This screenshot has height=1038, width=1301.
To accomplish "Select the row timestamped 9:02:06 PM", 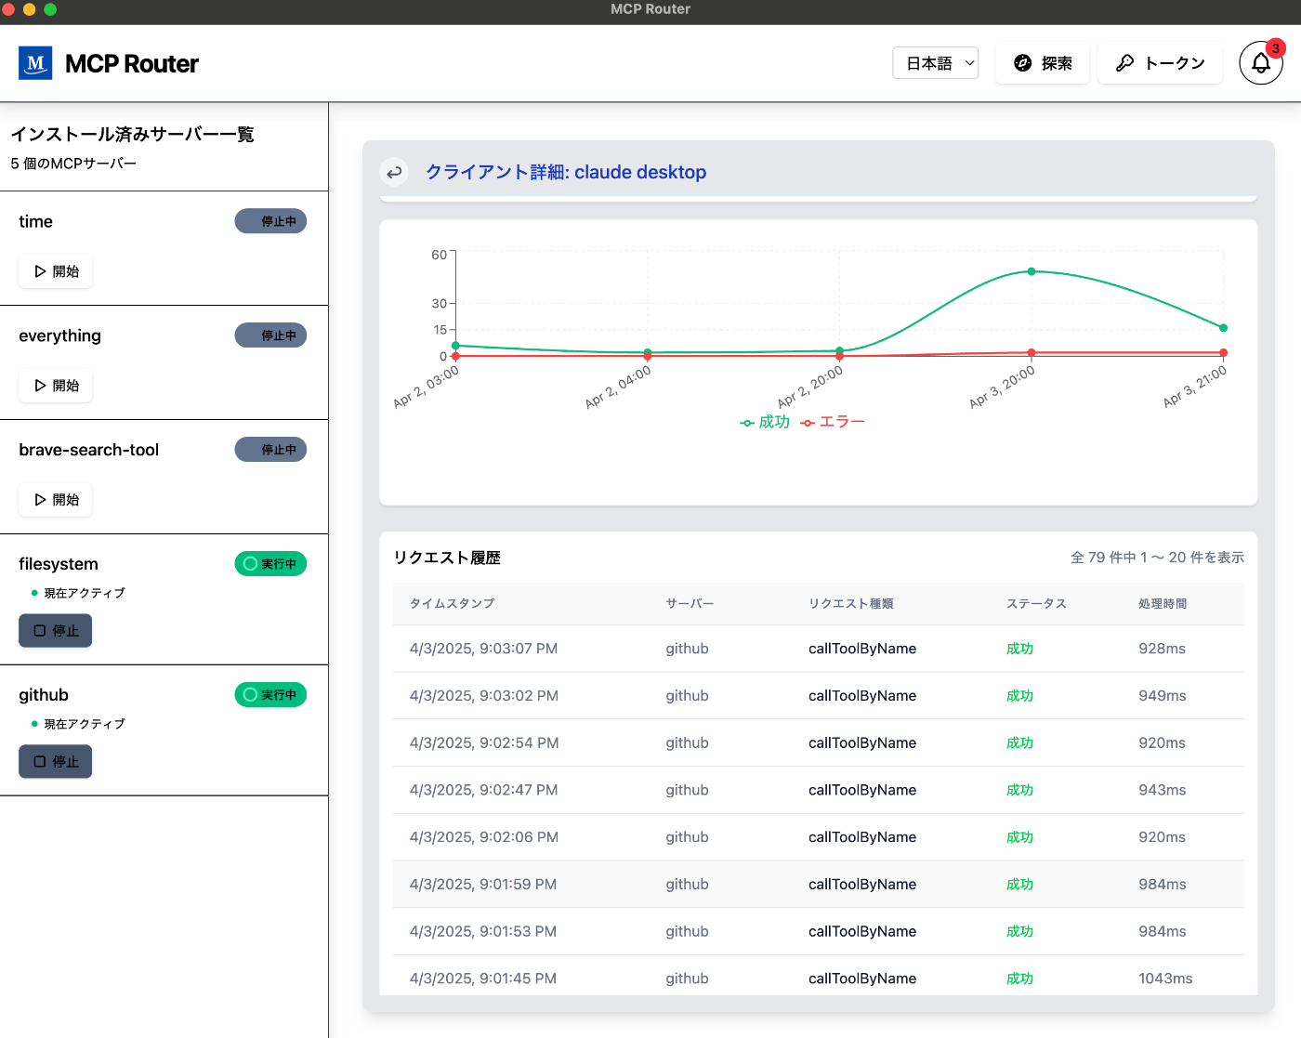I will pos(819,837).
